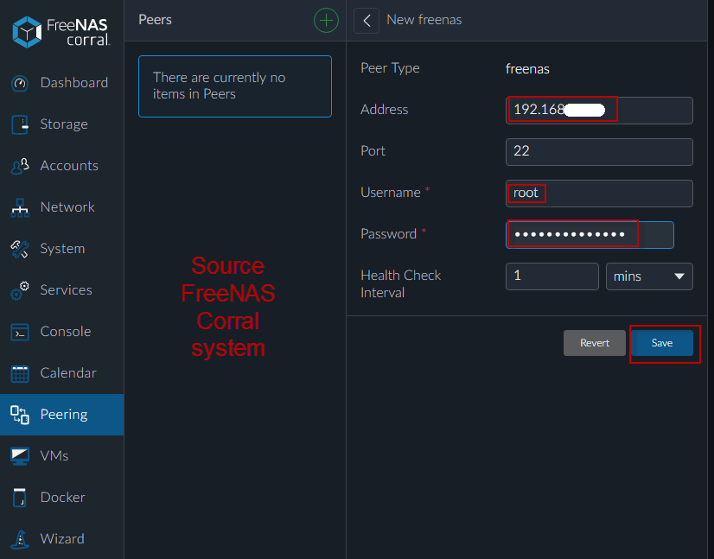Image resolution: width=714 pixels, height=559 pixels.
Task: Add a new peer with plus icon
Action: pos(326,20)
